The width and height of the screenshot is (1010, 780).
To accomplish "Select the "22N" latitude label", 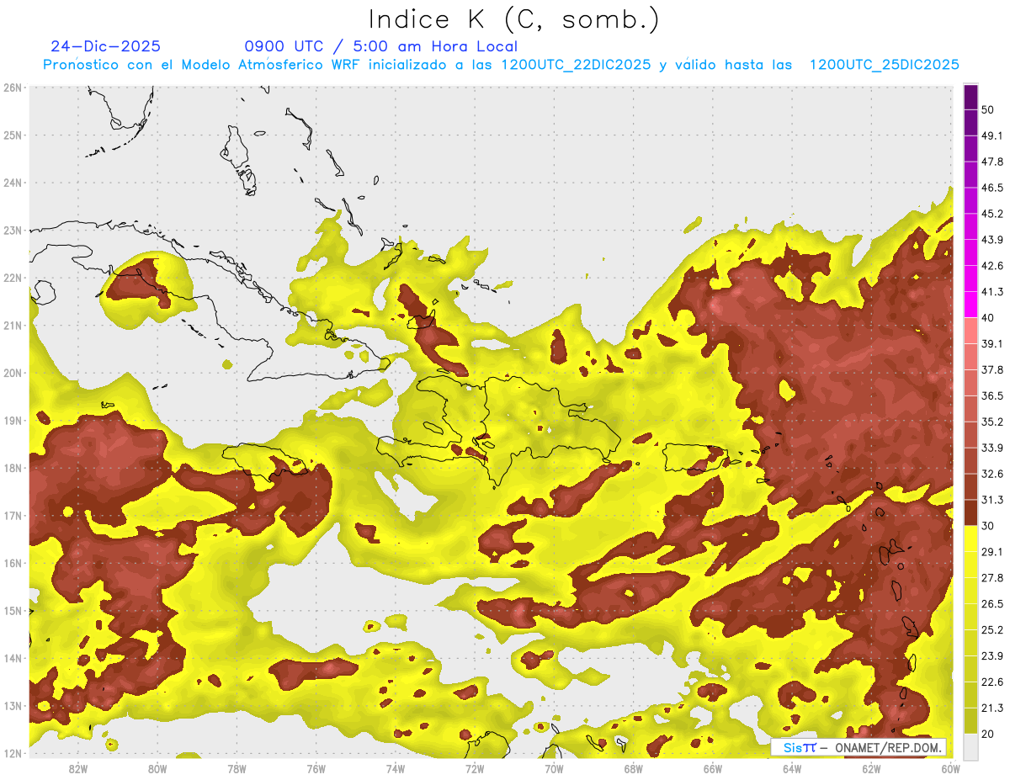I will point(13,278).
